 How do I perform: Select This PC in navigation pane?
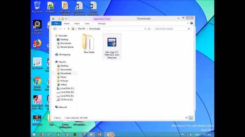point(62,62)
